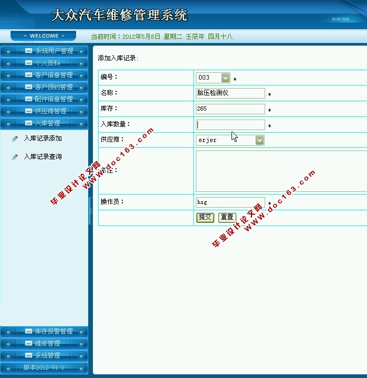The height and width of the screenshot is (378, 367).
Task: Focus the empty 入库数量 input field
Action: [x=230, y=125]
